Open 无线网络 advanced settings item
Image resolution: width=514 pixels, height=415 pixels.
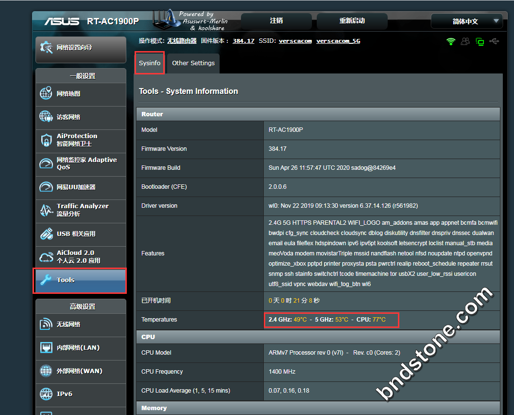(81, 325)
